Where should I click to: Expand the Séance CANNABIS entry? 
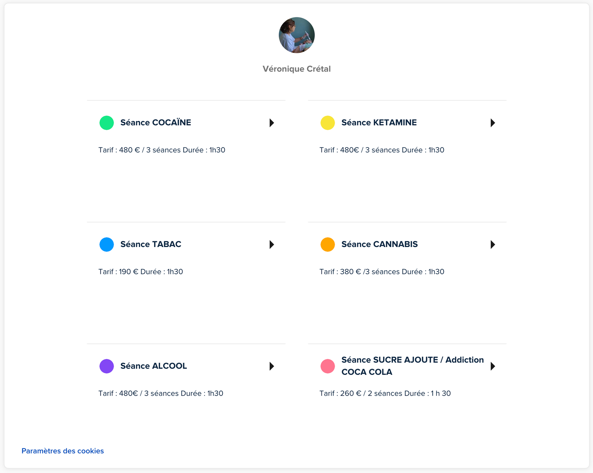493,244
